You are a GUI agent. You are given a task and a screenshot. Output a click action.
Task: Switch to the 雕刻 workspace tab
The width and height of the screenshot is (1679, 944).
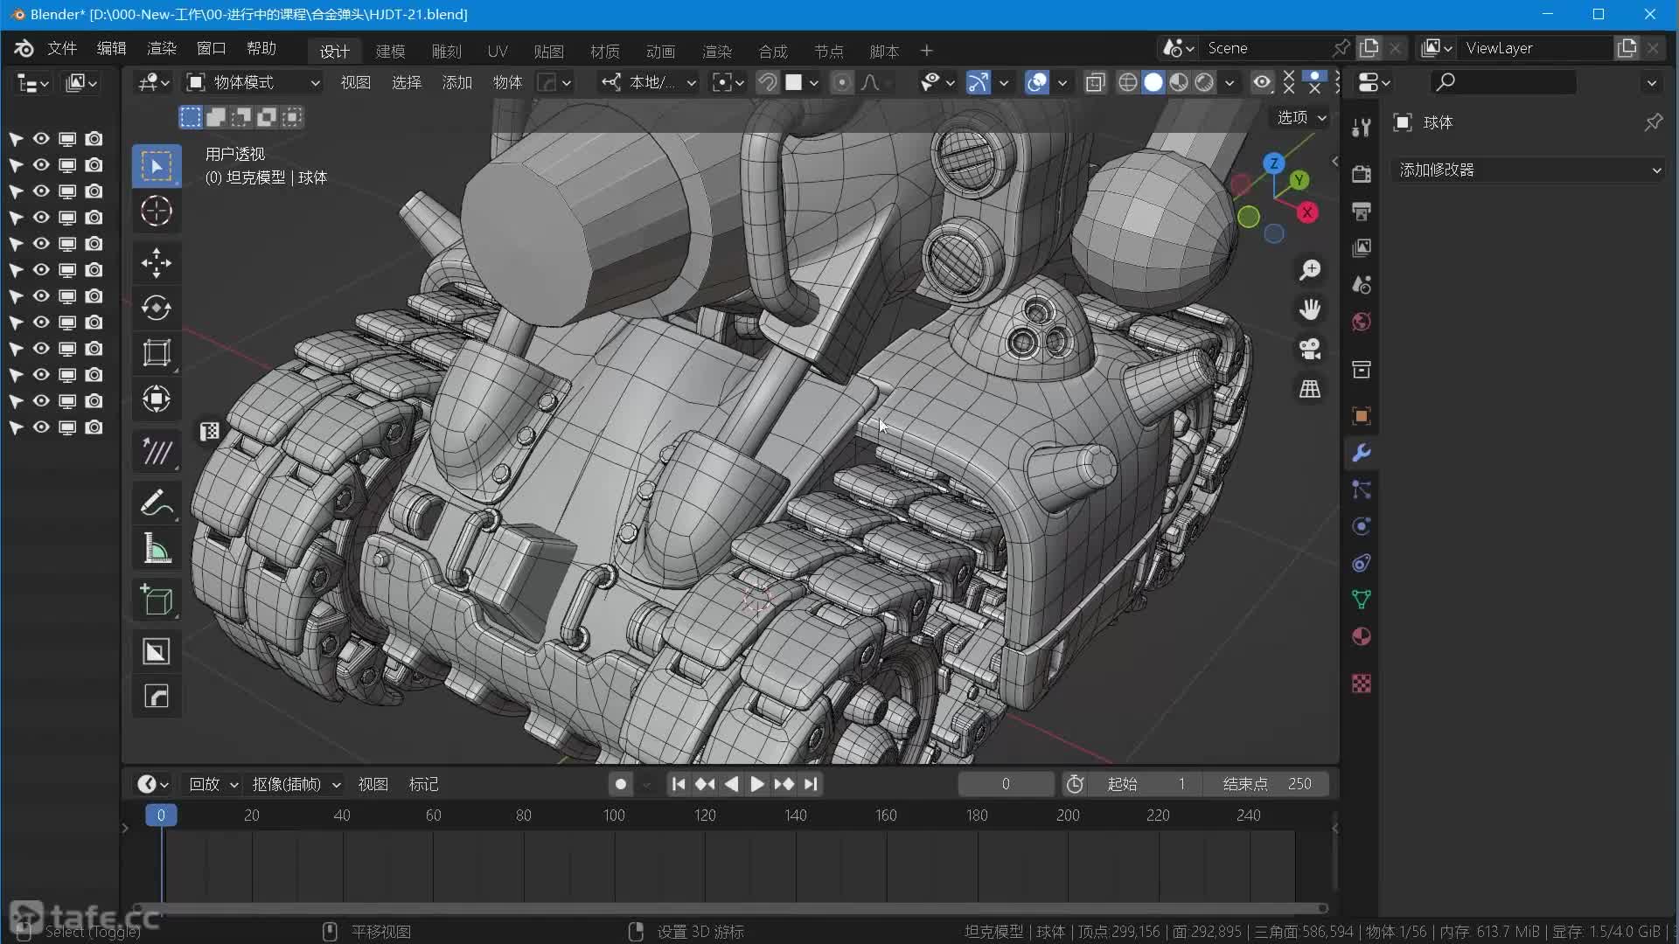pos(446,52)
